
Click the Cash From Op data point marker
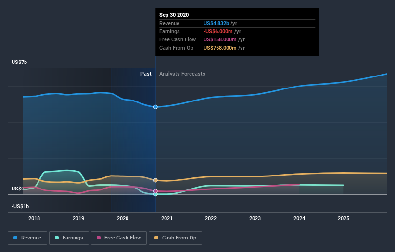coord(155,180)
